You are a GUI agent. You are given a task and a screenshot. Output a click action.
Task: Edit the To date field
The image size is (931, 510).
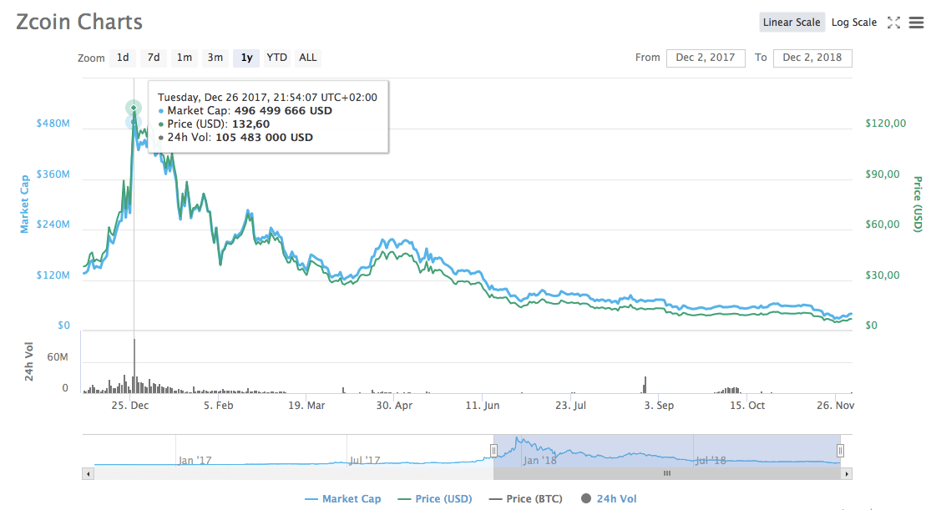(x=812, y=58)
